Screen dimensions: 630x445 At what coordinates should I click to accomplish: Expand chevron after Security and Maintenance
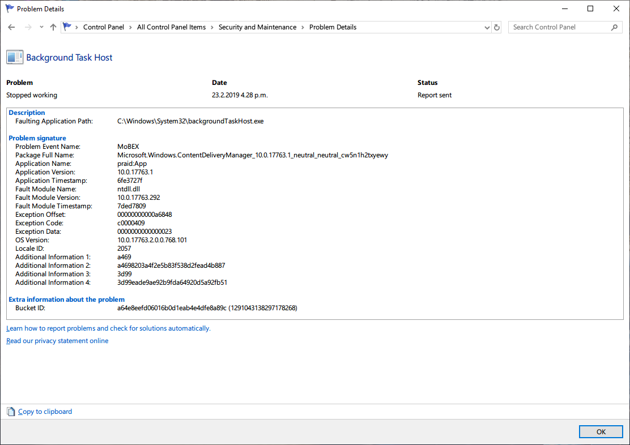tap(303, 27)
